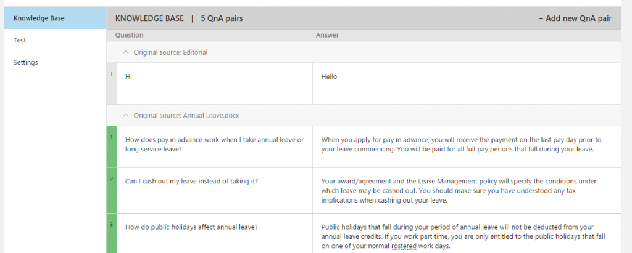Collapse the Annual Leave.docx source chevron
The height and width of the screenshot is (253, 632).
coord(126,116)
